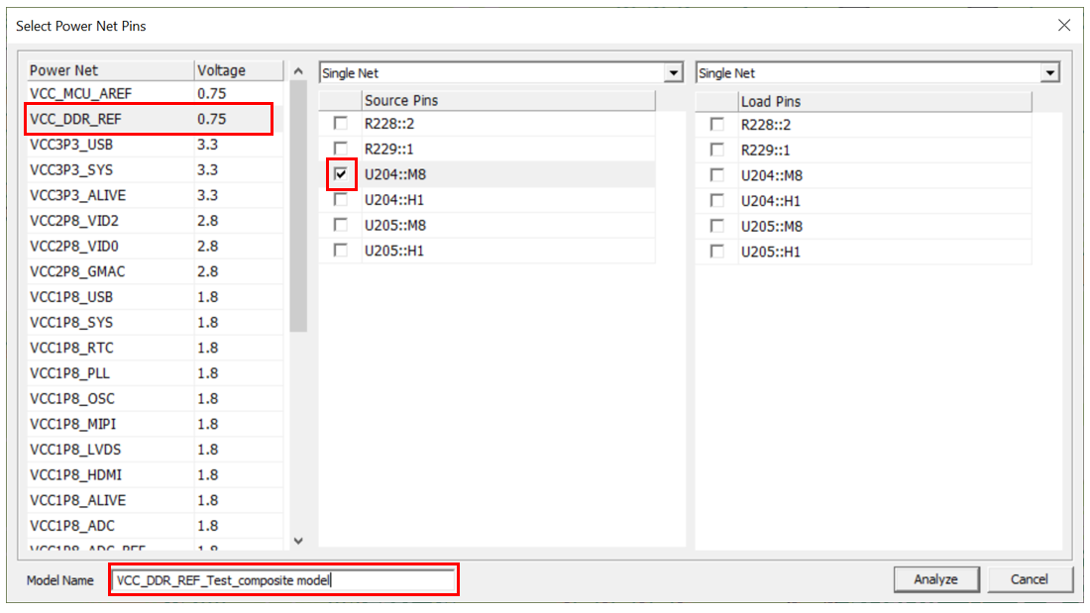Enable U205::H1 in Load Pins
This screenshot has width=1090, height=613.
point(717,252)
